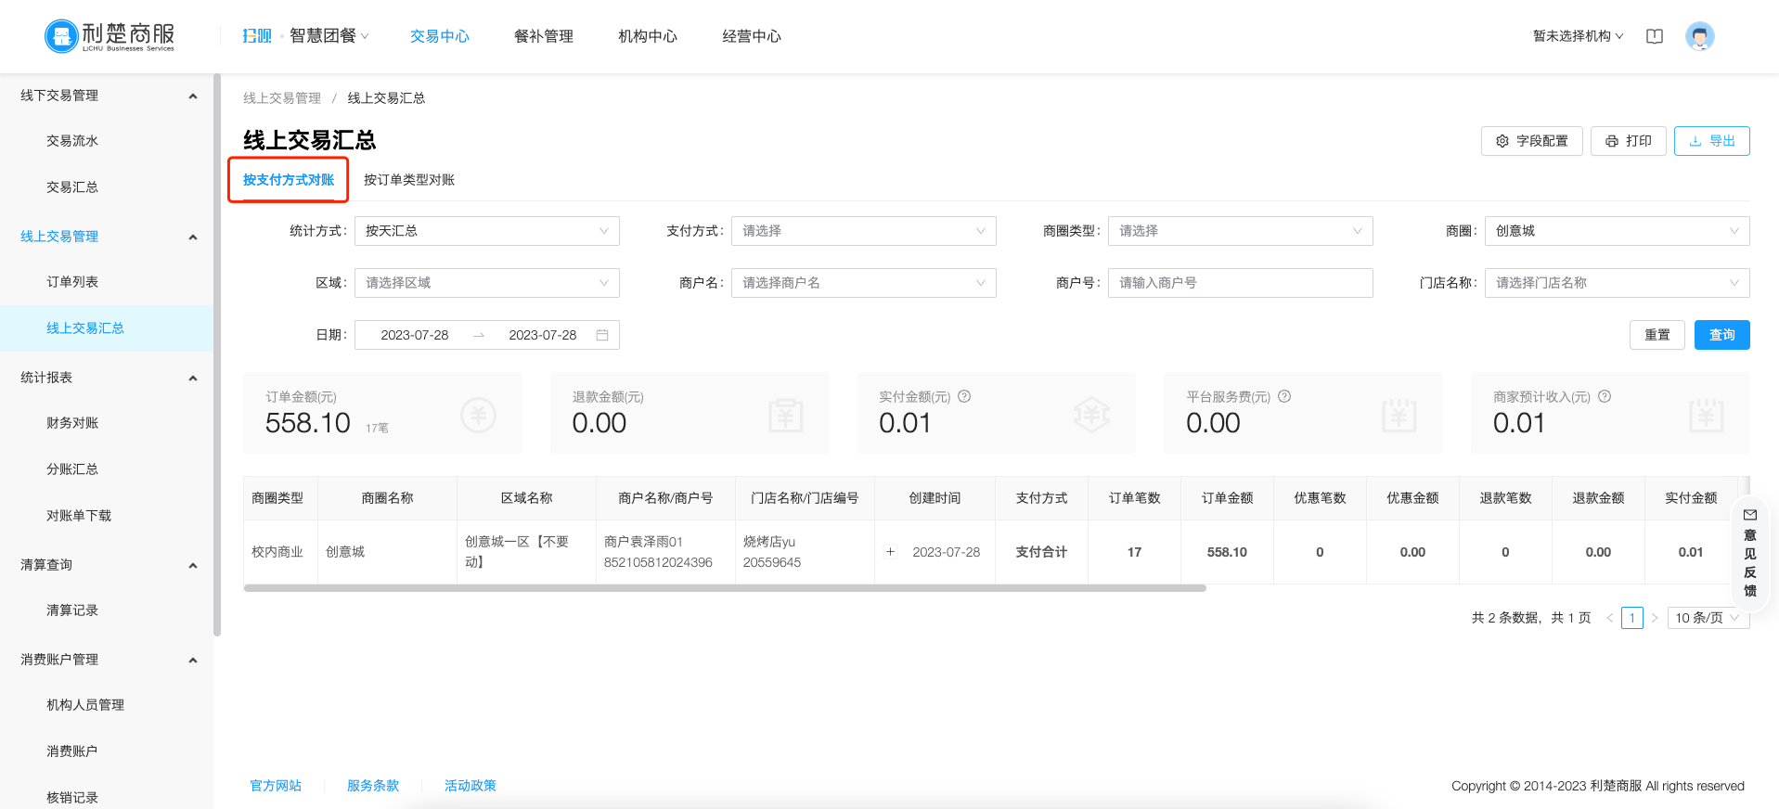Click the help icon next to 商家预计收入(元)
Screen dimensions: 1779x809
1605,396
